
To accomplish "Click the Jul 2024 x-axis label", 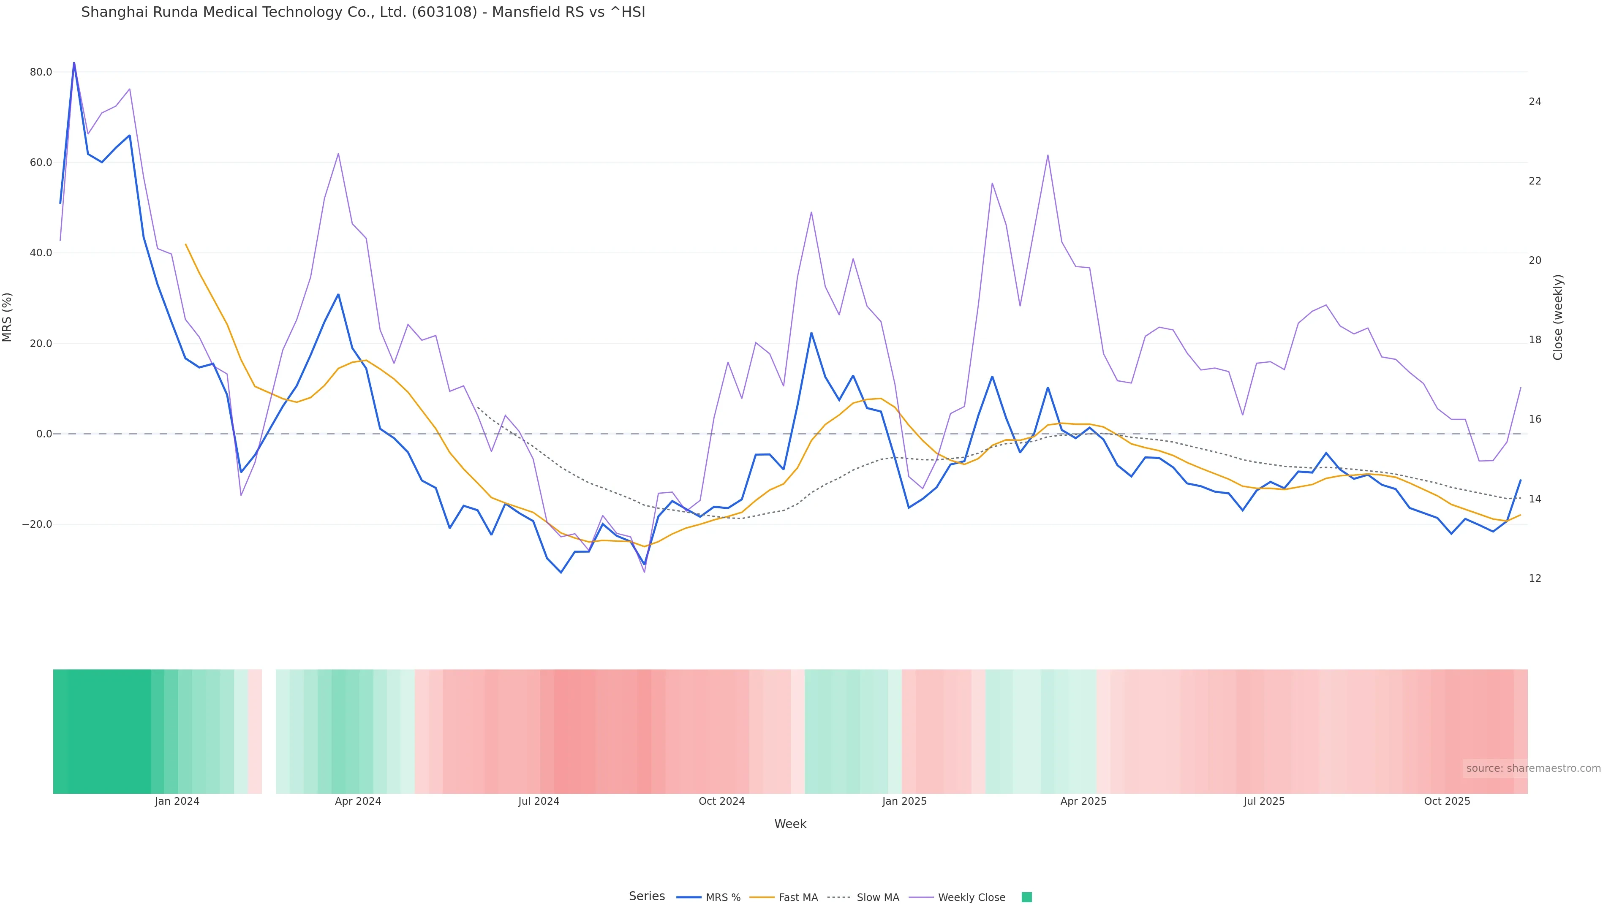I will [x=539, y=801].
